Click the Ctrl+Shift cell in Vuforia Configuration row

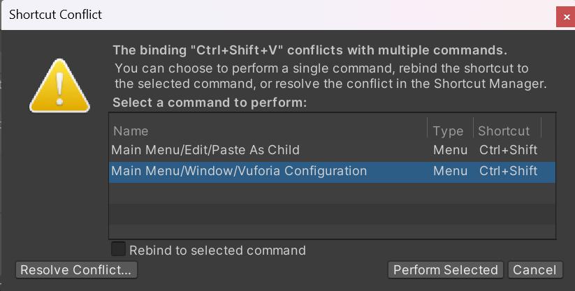(508, 171)
